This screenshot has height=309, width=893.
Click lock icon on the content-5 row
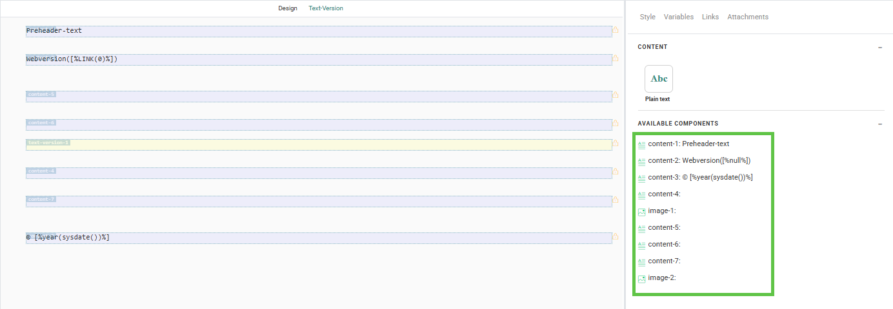616,95
